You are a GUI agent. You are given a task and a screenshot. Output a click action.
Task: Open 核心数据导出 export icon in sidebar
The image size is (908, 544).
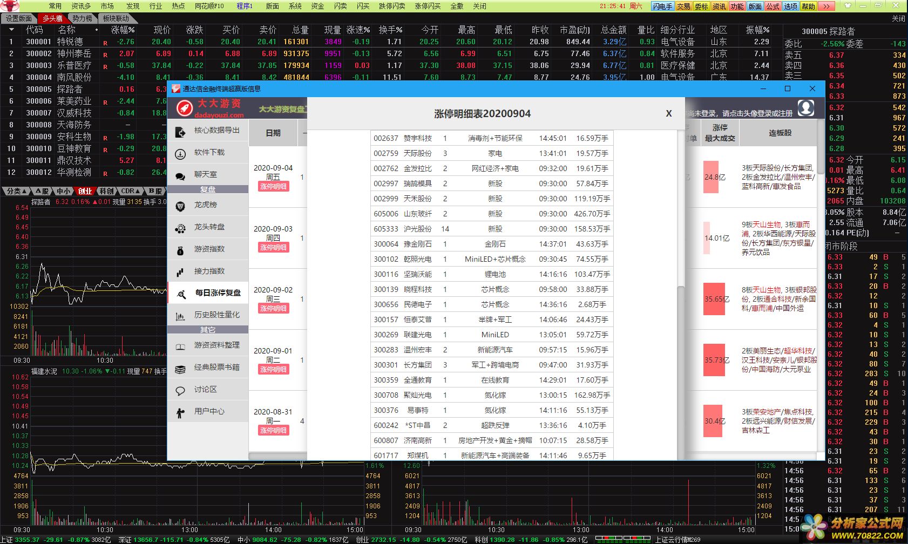180,132
